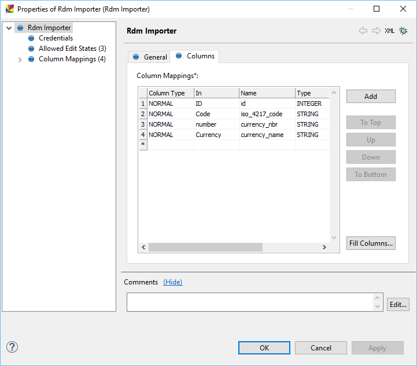
Task: Click the green bug debug icon
Action: coord(404,31)
